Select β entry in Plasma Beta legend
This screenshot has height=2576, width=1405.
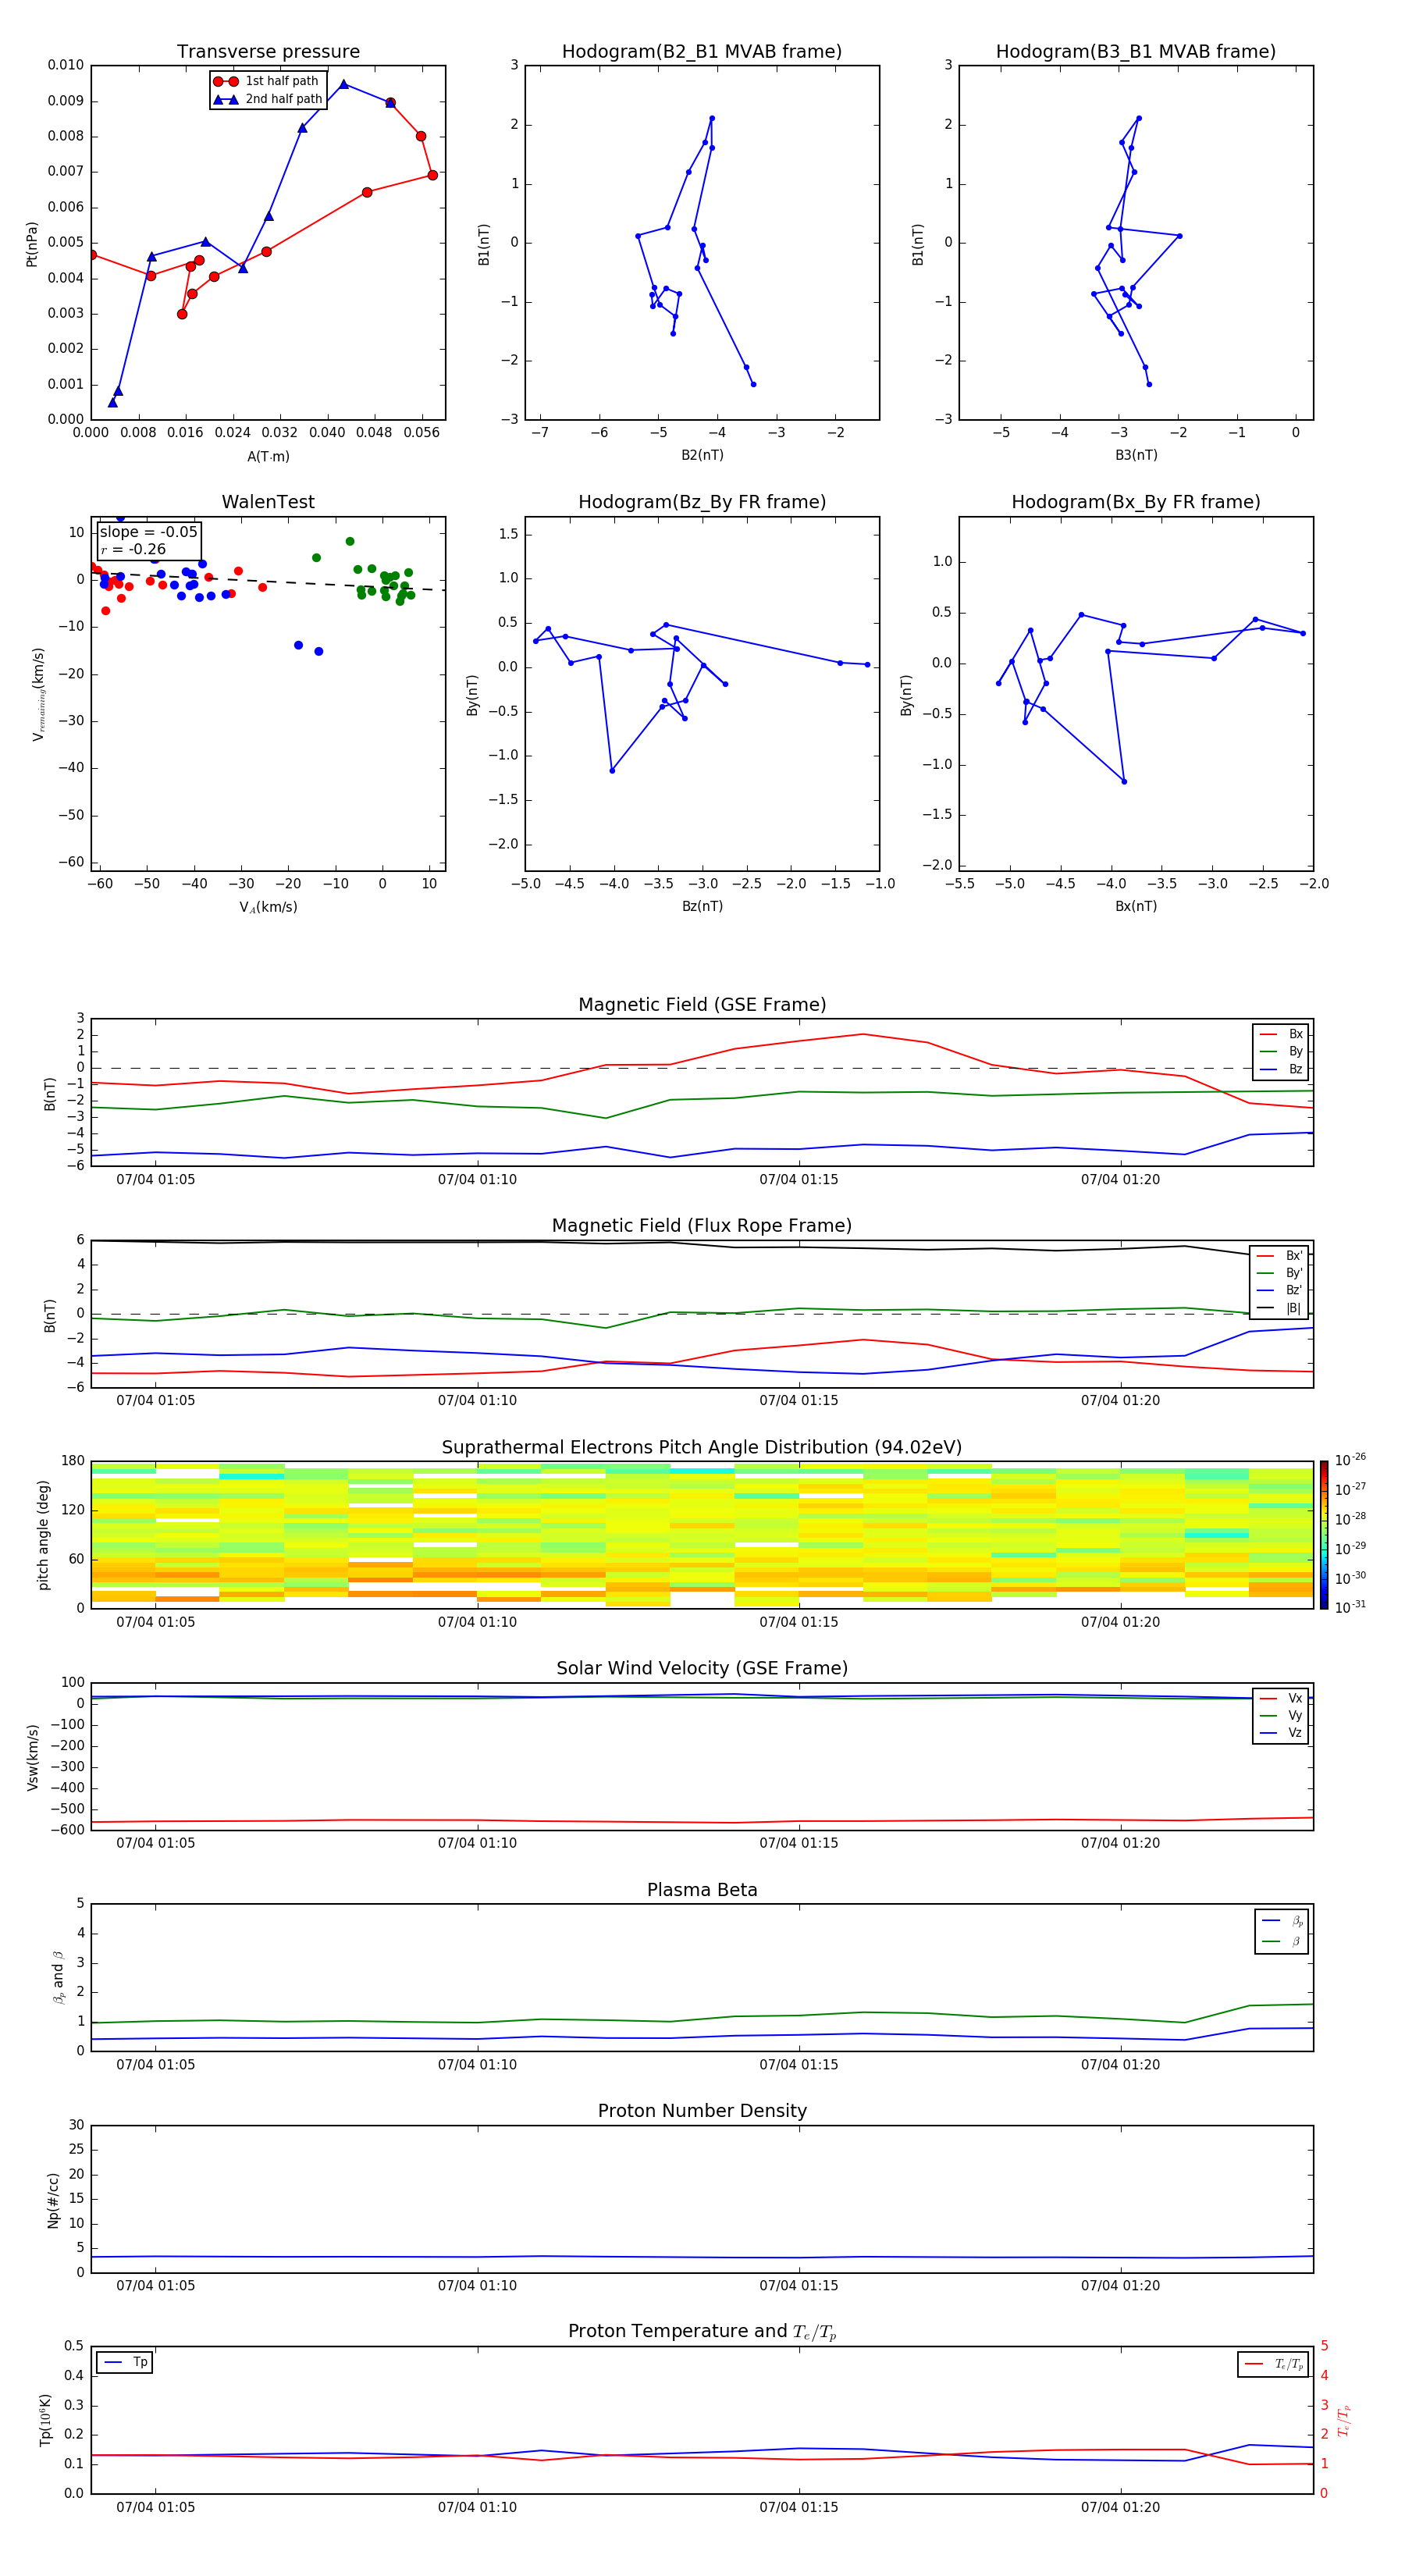[1282, 1942]
